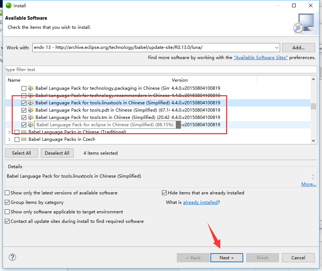The image size is (322, 271).
Task: Enable Show only the latest versions option
Action: [7, 193]
